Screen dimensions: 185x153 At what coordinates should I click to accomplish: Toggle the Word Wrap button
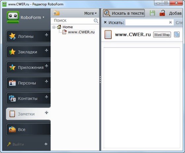click(162, 35)
